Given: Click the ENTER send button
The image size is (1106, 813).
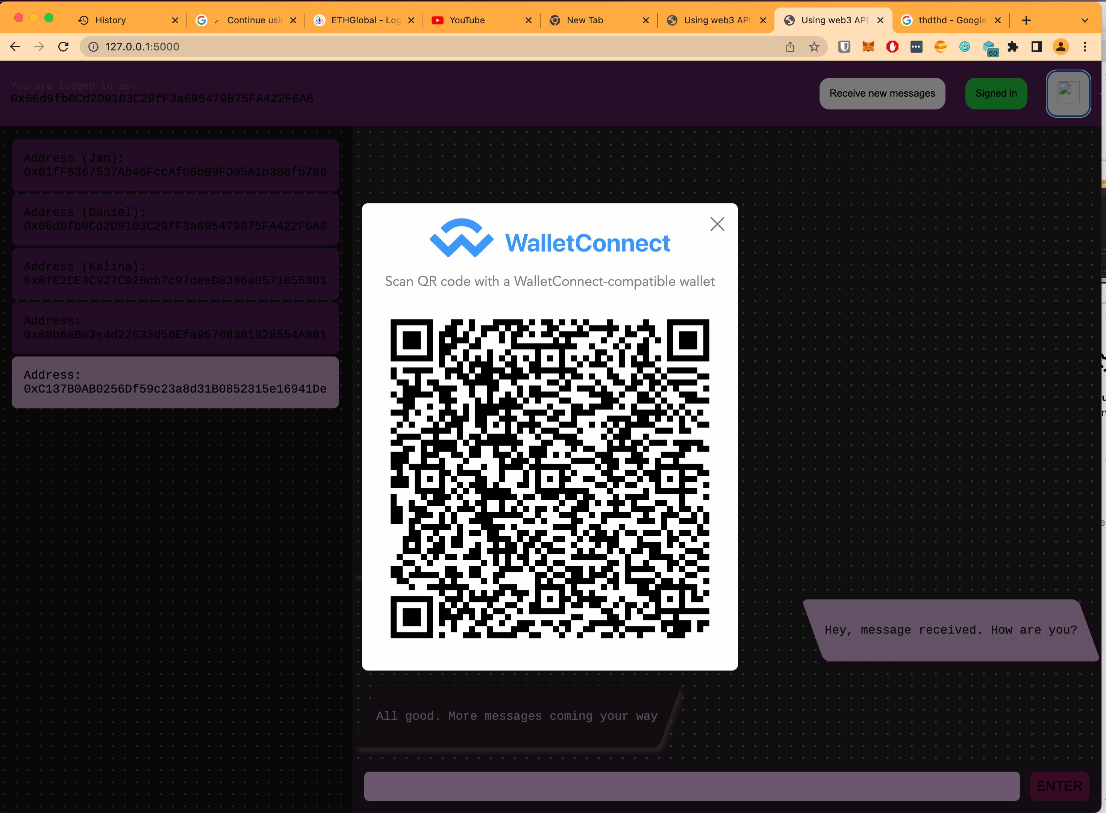Looking at the screenshot, I should pyautogui.click(x=1059, y=786).
